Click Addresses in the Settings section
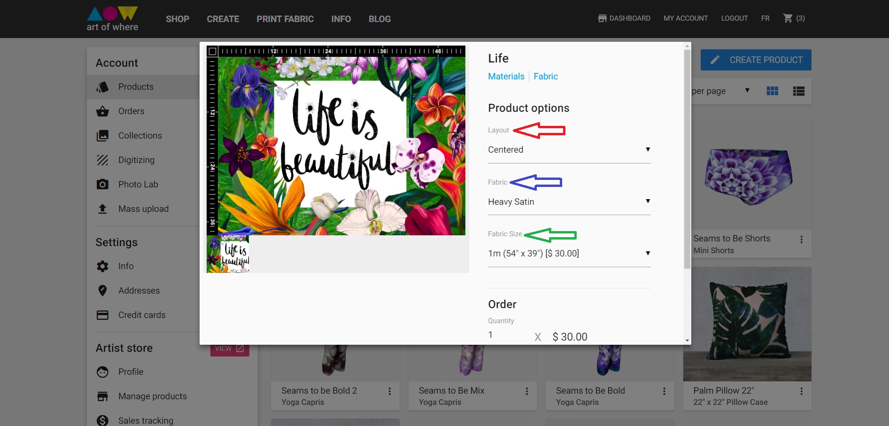The height and width of the screenshot is (426, 889). [x=139, y=291]
